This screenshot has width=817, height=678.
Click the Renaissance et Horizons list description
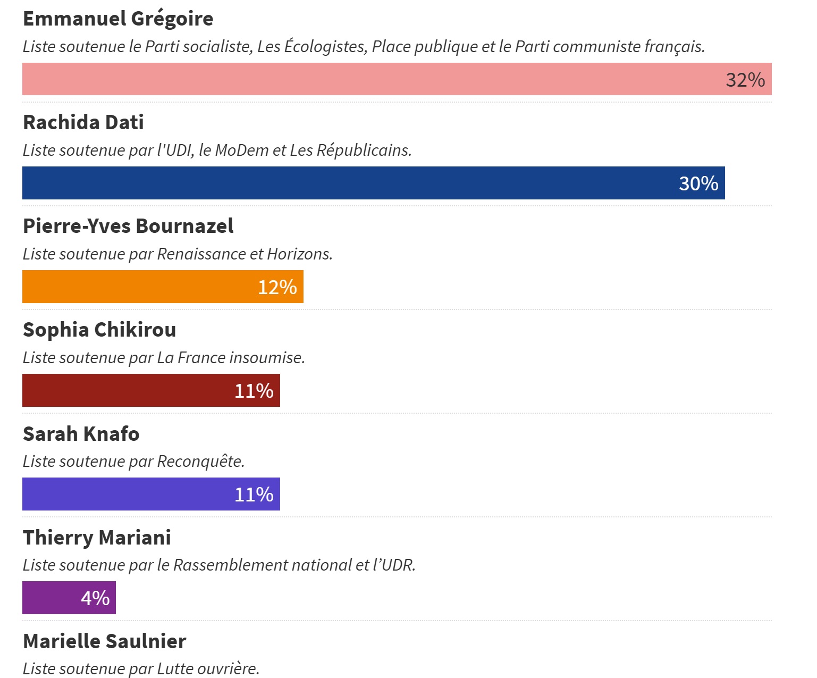(178, 254)
